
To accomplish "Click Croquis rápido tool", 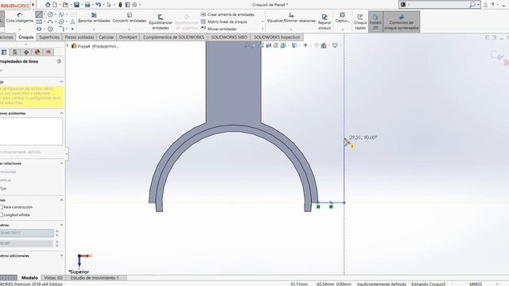I will pyautogui.click(x=360, y=21).
